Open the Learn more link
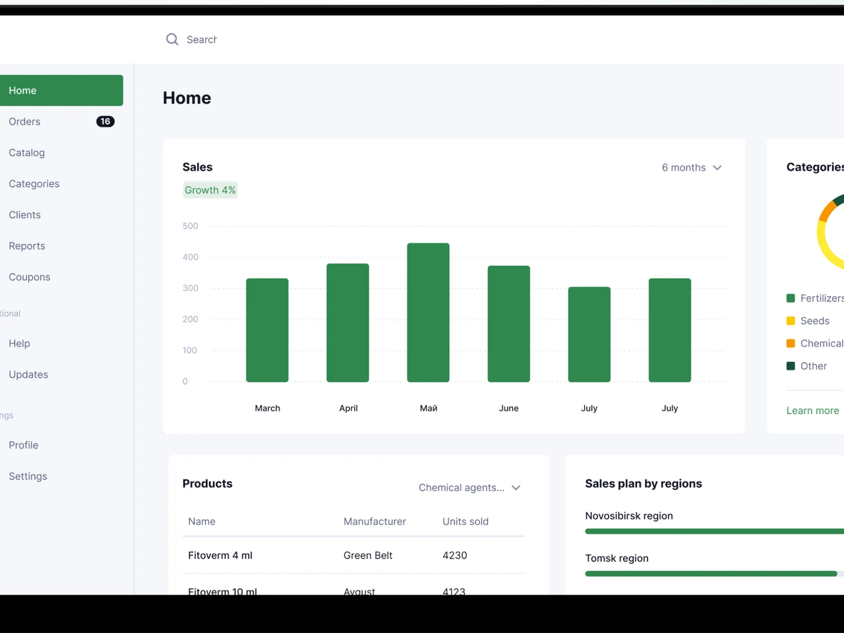Image resolution: width=844 pixels, height=633 pixels. [812, 410]
